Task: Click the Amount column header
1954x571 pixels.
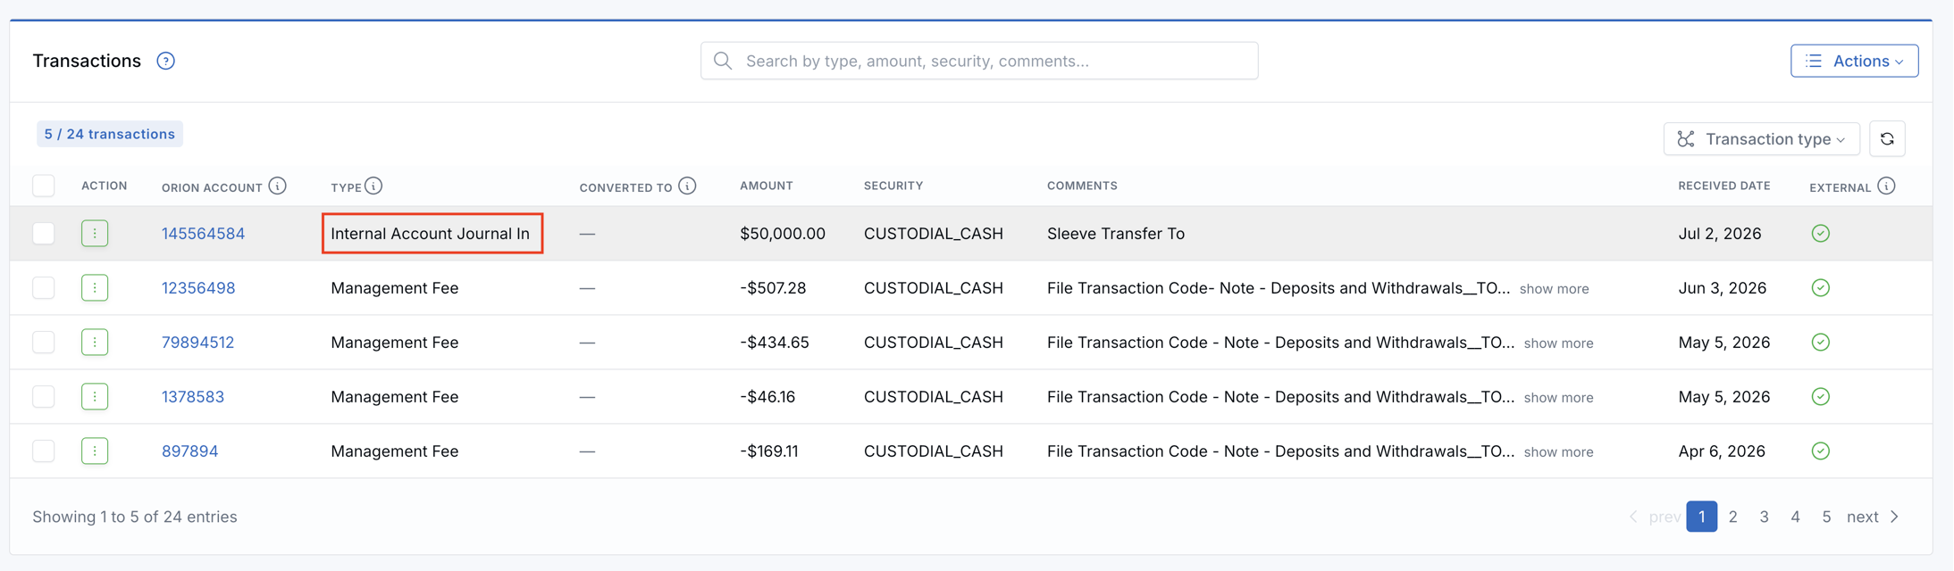Action: click(x=767, y=186)
